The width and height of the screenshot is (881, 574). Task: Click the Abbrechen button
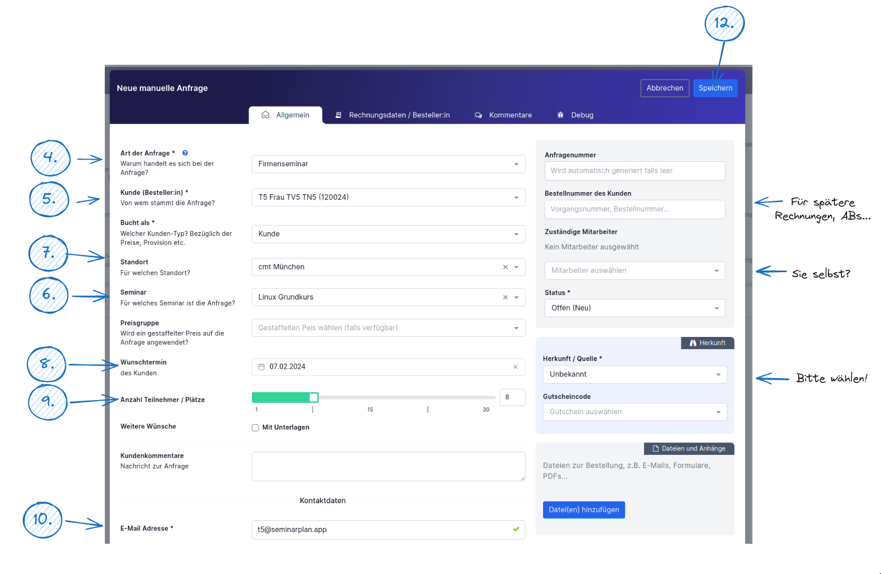[x=665, y=88]
